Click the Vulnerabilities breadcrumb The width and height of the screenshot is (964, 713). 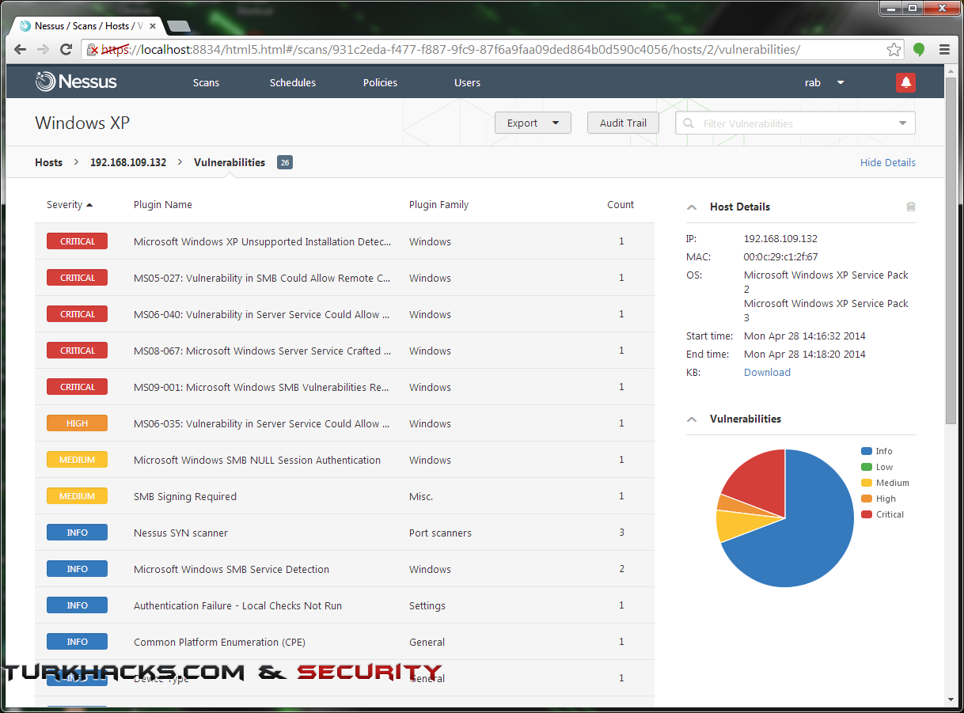tap(230, 162)
